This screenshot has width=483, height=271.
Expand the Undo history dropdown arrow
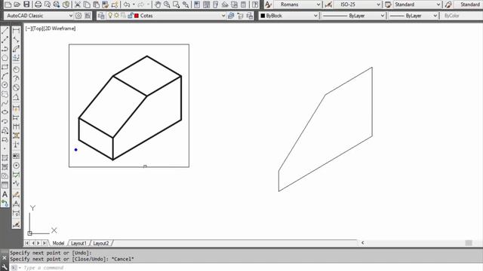(134, 5)
